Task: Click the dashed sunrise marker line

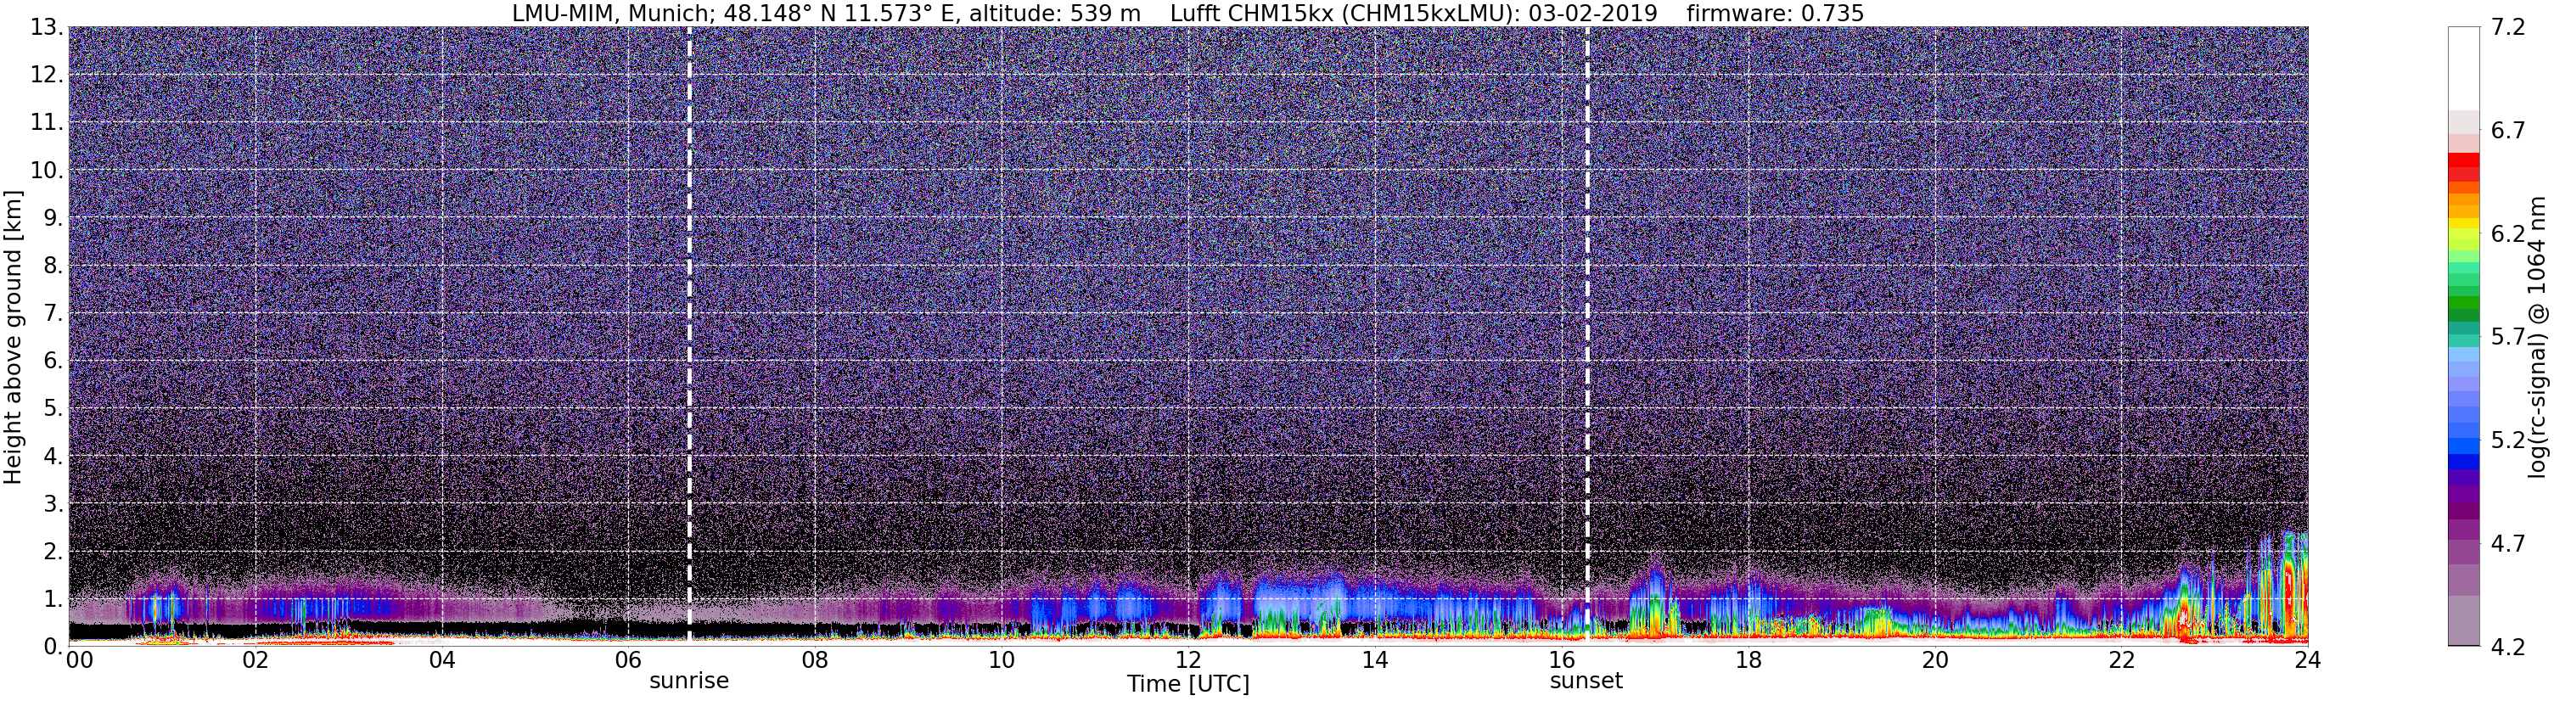Action: pos(689,336)
